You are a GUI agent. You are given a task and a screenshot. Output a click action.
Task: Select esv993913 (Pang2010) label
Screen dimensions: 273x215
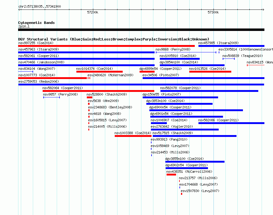pyautogui.click(x=169, y=139)
